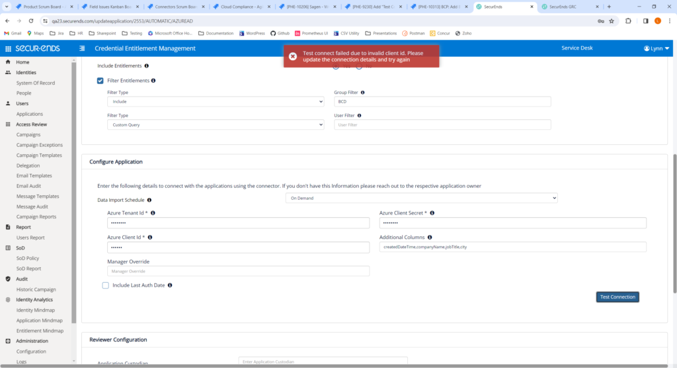Viewport: 677px width, 368px height.
Task: Show info for Data Import Schedule
Action: pyautogui.click(x=149, y=200)
